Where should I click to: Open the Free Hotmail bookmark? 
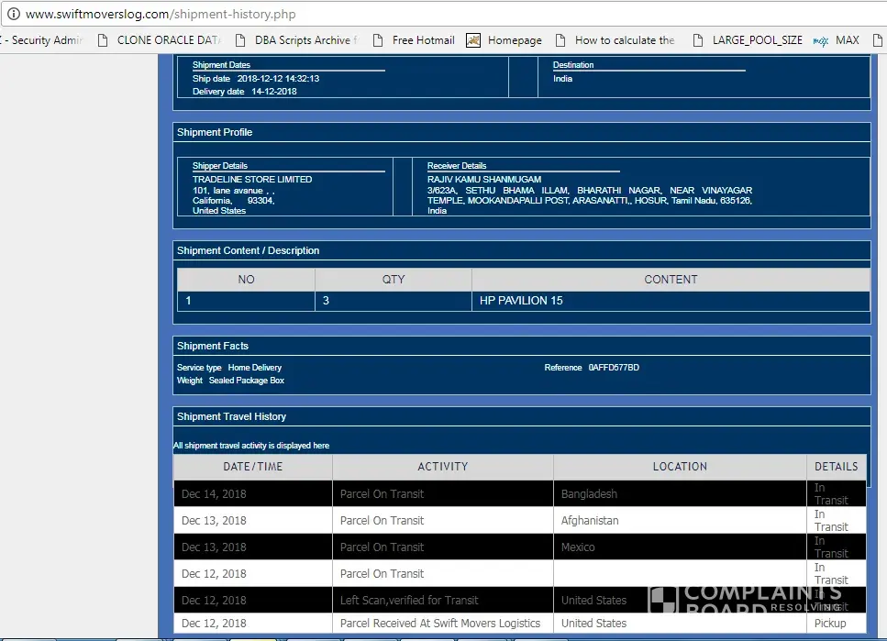[415, 40]
